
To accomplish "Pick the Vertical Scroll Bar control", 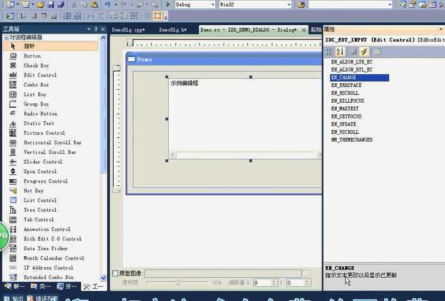I will click(x=50, y=153).
